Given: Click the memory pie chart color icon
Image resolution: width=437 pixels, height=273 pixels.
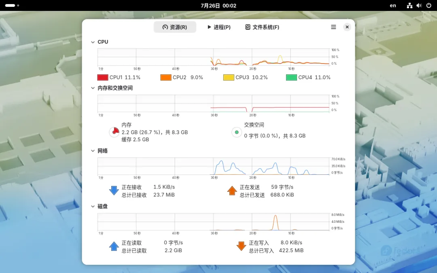Looking at the screenshot, I should pyautogui.click(x=114, y=132).
